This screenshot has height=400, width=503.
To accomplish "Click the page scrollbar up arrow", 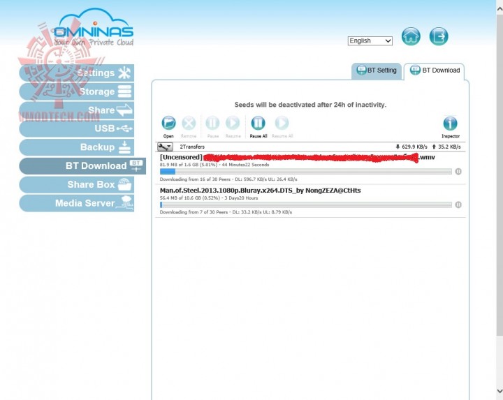I will 500,9.
